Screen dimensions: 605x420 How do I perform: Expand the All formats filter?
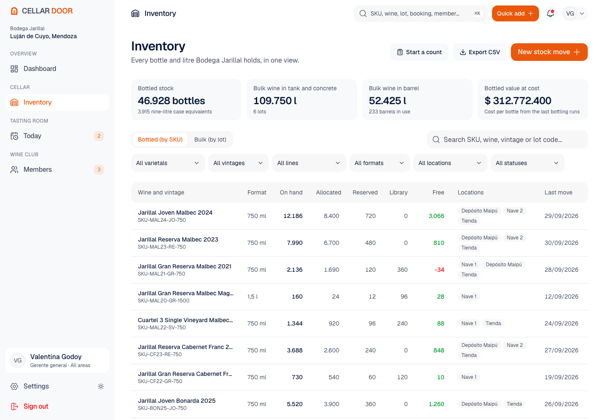click(380, 163)
